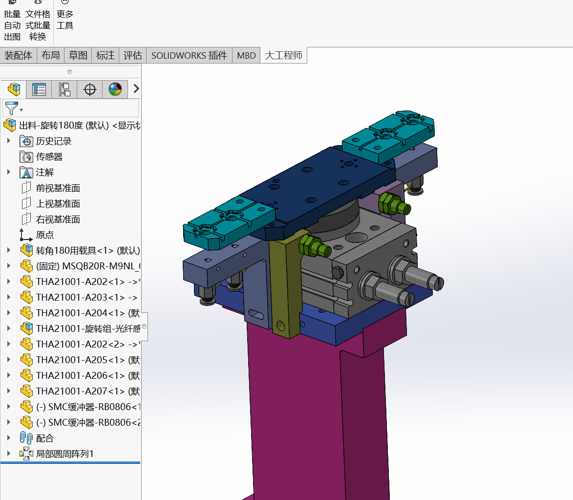
Task: Select the THA21001-A204<1> part icon
Action: pos(26,313)
